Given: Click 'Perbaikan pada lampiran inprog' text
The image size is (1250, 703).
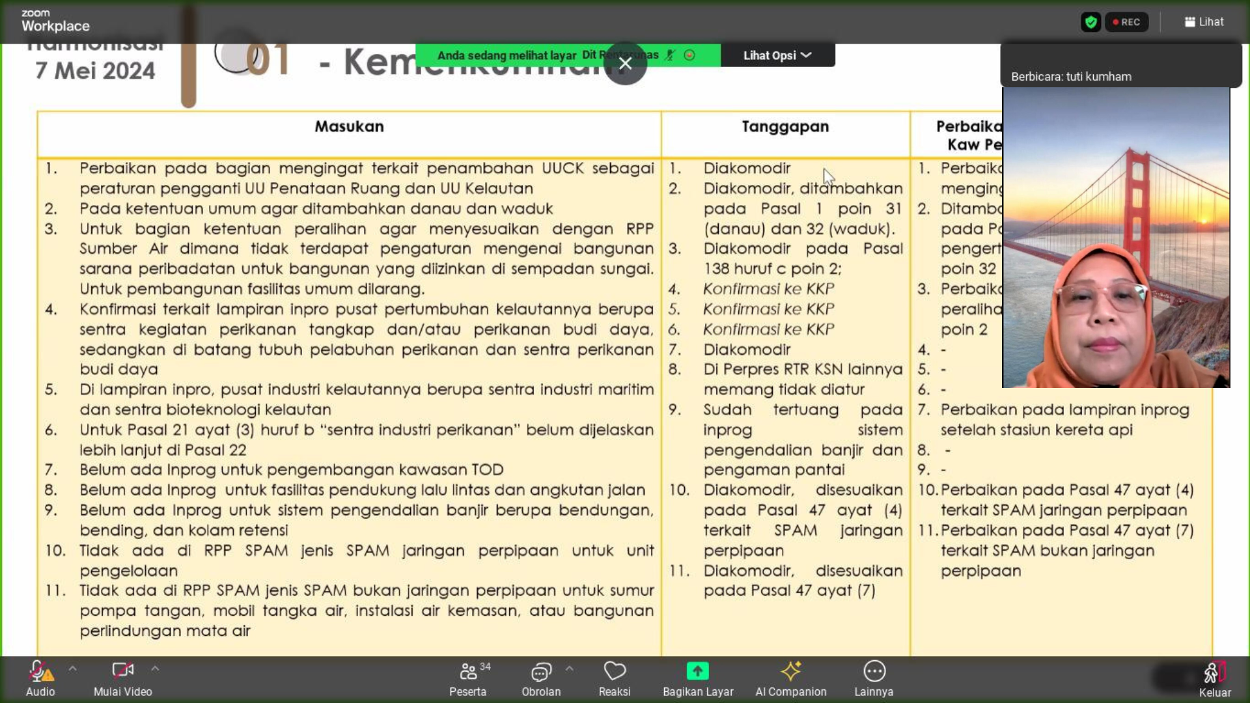Looking at the screenshot, I should (x=1064, y=409).
